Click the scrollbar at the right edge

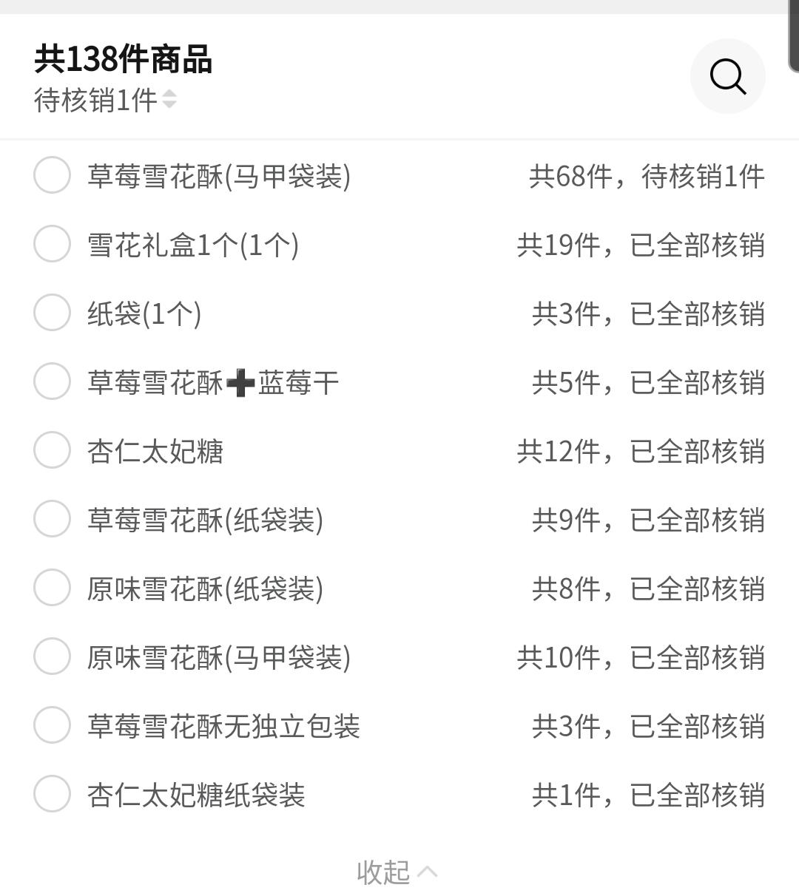coord(793,37)
